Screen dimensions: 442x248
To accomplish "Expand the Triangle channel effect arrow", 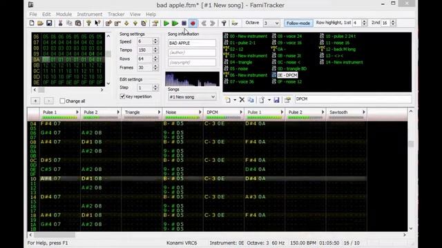I will tap(159, 112).
